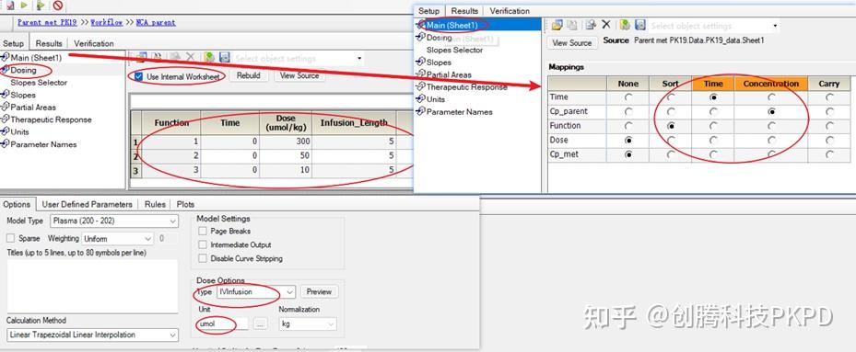Select Partial Areas in the Mappings window tree
The width and height of the screenshot is (856, 352).
[449, 74]
